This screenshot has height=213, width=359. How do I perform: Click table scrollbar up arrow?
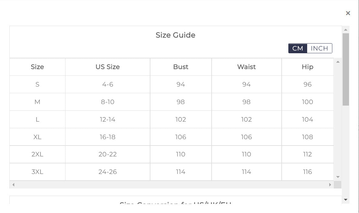click(x=338, y=62)
